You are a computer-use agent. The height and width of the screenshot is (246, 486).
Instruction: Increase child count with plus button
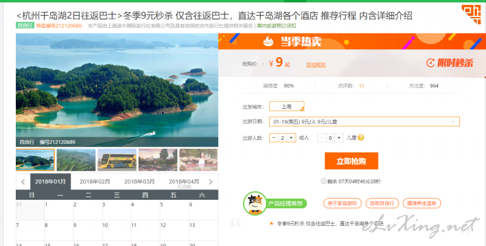(339, 137)
